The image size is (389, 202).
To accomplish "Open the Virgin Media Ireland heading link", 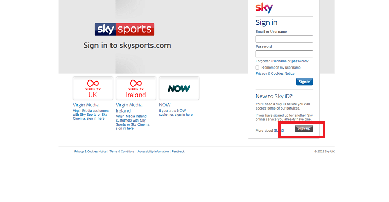I will click(129, 108).
